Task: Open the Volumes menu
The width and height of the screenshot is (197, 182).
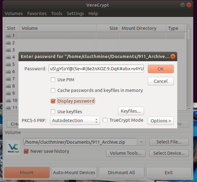Action: click(x=14, y=13)
